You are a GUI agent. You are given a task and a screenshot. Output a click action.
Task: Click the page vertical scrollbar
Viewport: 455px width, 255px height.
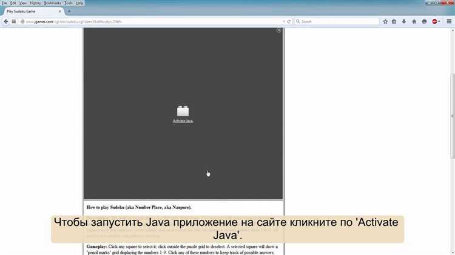(453, 116)
